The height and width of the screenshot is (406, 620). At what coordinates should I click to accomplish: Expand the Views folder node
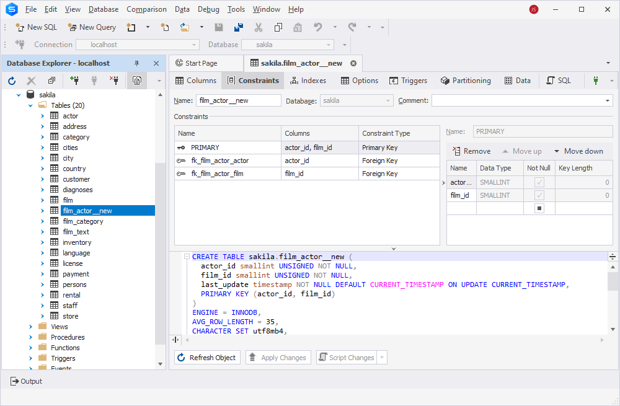pyautogui.click(x=31, y=327)
